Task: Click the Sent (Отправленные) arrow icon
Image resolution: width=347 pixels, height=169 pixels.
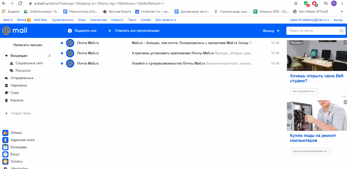Action: click(6, 78)
